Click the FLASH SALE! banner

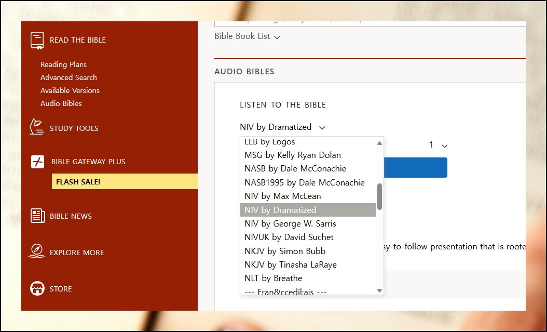pyautogui.click(x=125, y=181)
